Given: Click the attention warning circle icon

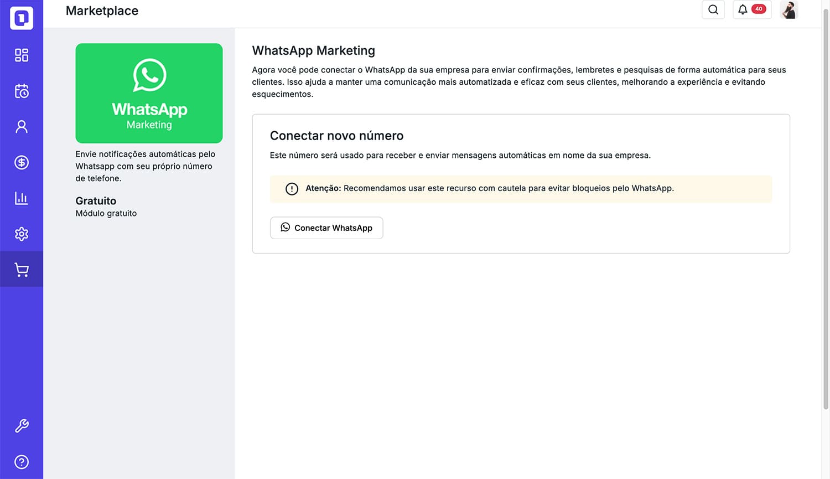Looking at the screenshot, I should click(x=292, y=189).
